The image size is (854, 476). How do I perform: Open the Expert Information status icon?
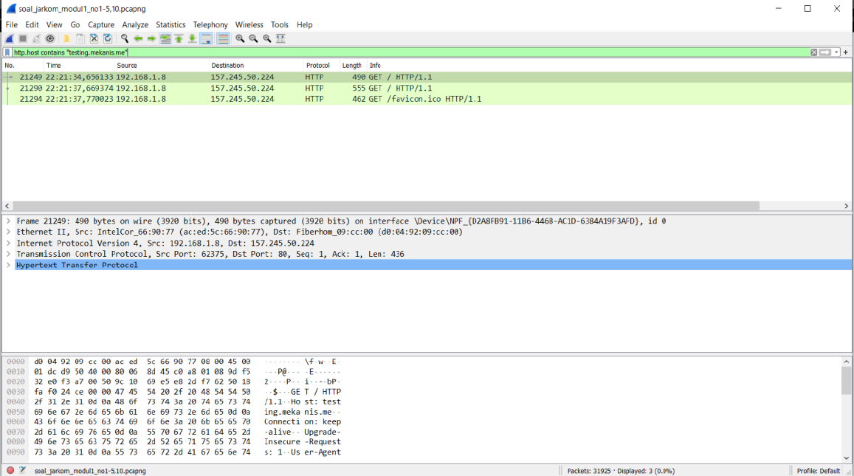10,470
